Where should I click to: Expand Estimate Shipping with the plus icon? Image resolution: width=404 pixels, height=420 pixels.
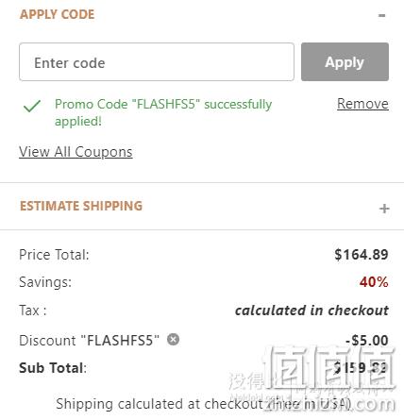[384, 209]
